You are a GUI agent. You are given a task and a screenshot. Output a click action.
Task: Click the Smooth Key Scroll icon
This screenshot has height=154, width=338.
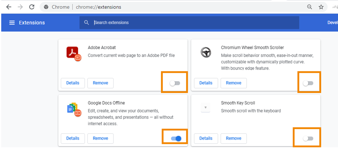[205, 107]
